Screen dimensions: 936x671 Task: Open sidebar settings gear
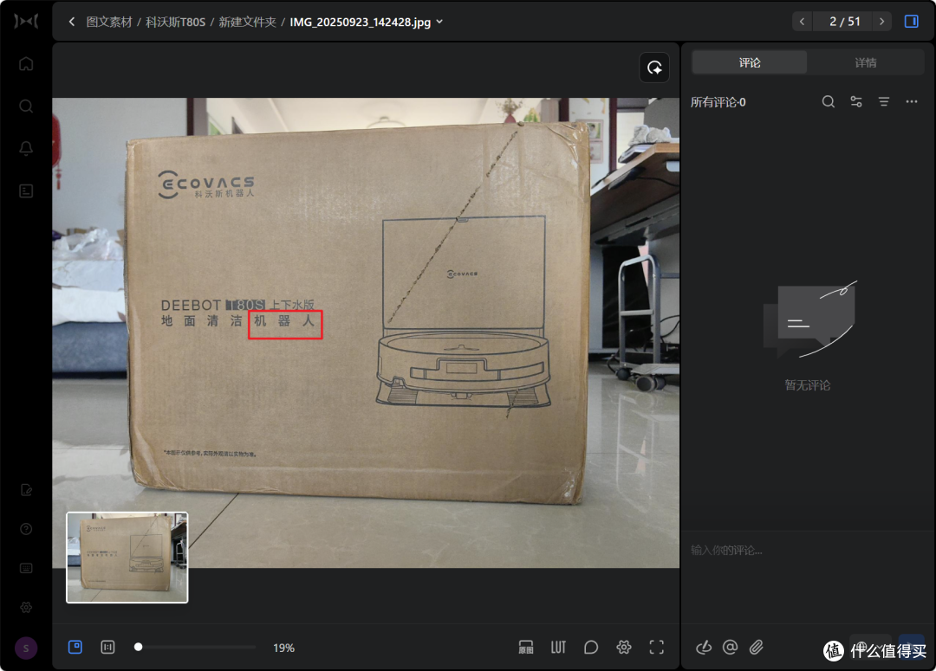[x=26, y=607]
